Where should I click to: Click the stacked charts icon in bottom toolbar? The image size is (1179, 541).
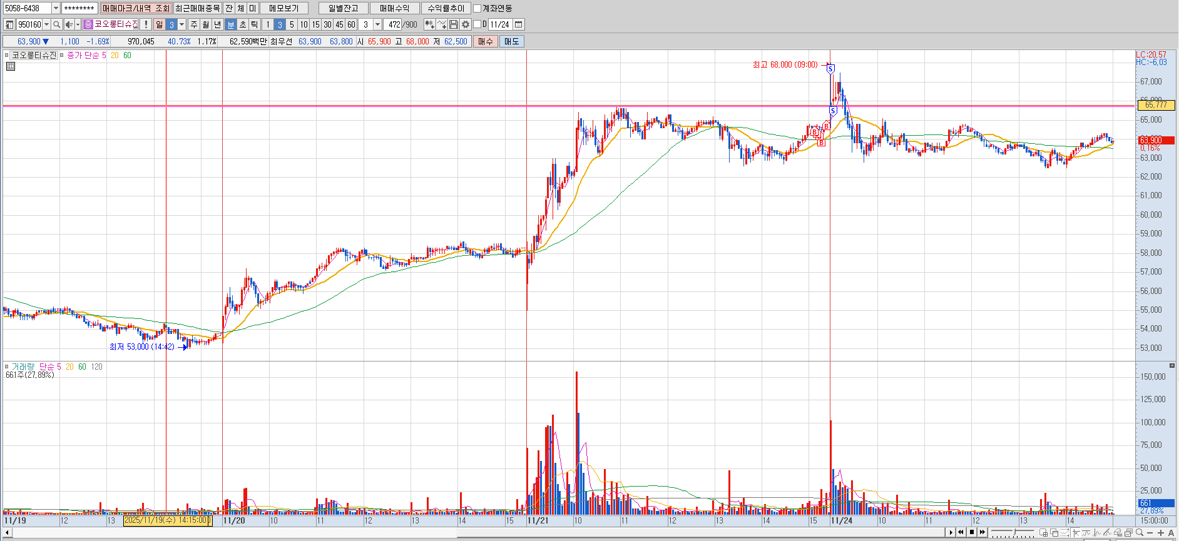point(1128,532)
